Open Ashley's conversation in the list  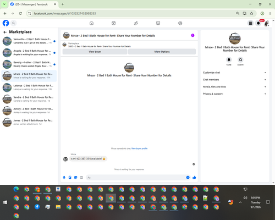[x=29, y=111]
